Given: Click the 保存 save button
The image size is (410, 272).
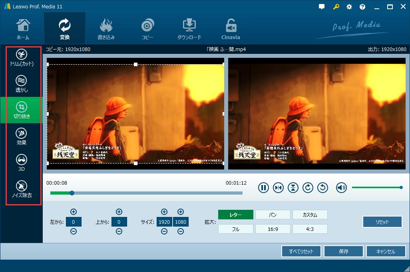Looking at the screenshot, I should (x=343, y=251).
